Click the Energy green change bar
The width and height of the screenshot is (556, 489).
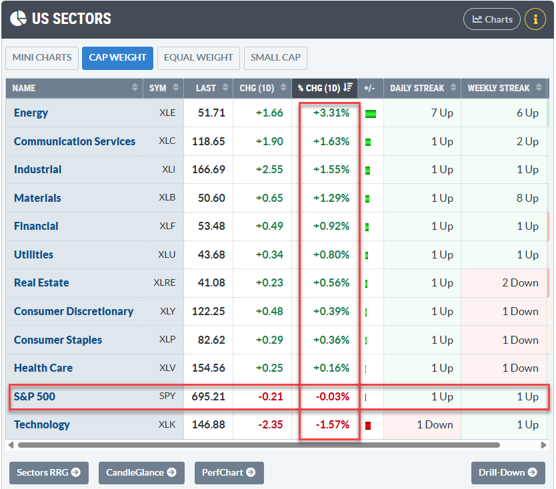371,114
